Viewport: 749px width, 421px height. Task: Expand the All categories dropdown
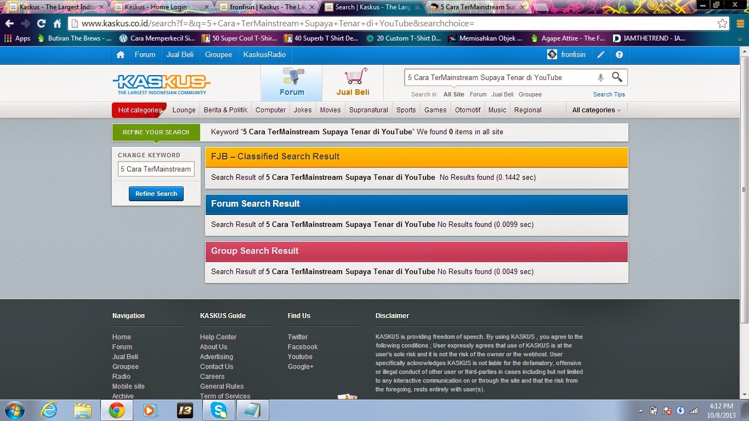tap(596, 110)
